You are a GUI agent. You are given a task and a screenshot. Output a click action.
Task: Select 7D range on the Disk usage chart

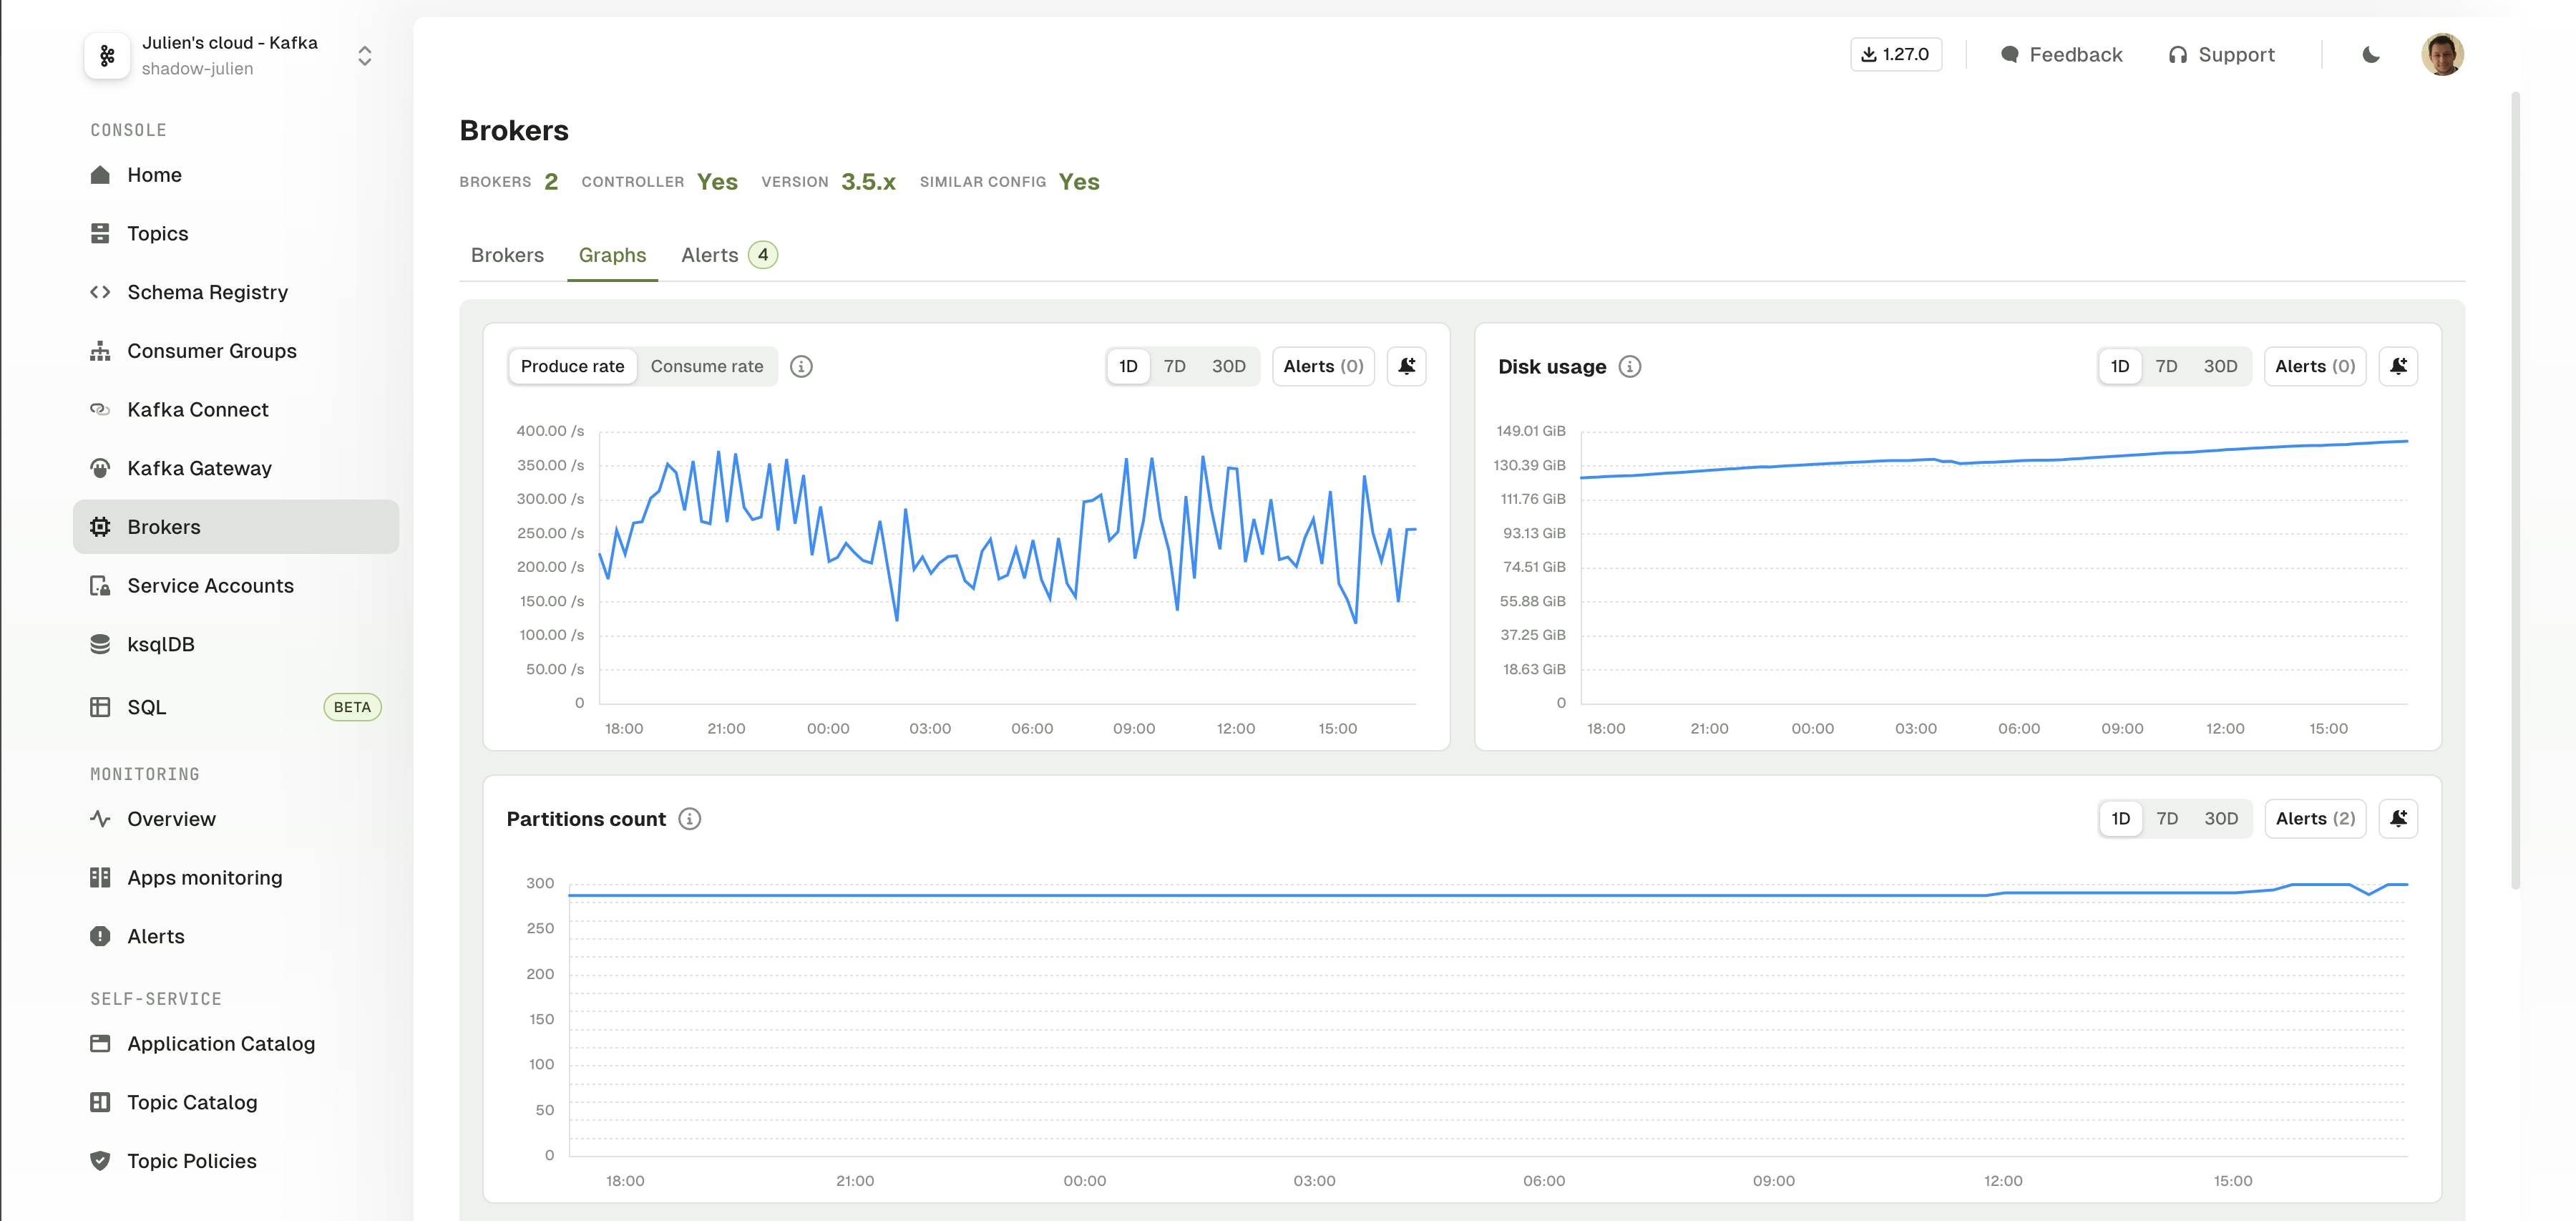(x=2166, y=367)
